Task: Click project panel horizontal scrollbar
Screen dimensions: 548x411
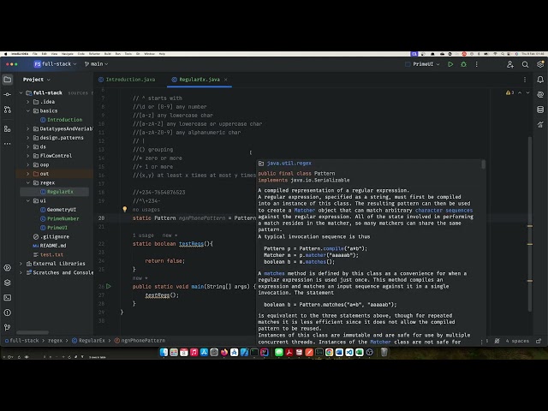Action: coord(33,332)
